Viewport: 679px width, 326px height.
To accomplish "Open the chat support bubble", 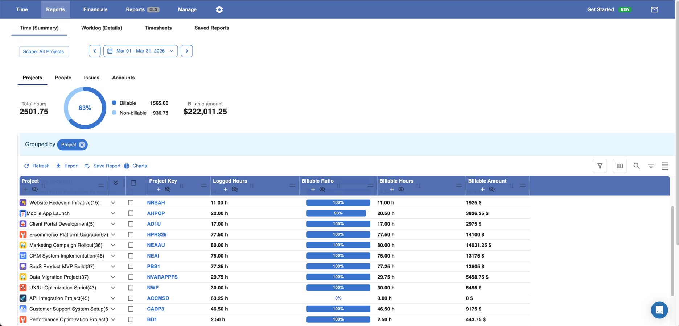I will (659, 310).
